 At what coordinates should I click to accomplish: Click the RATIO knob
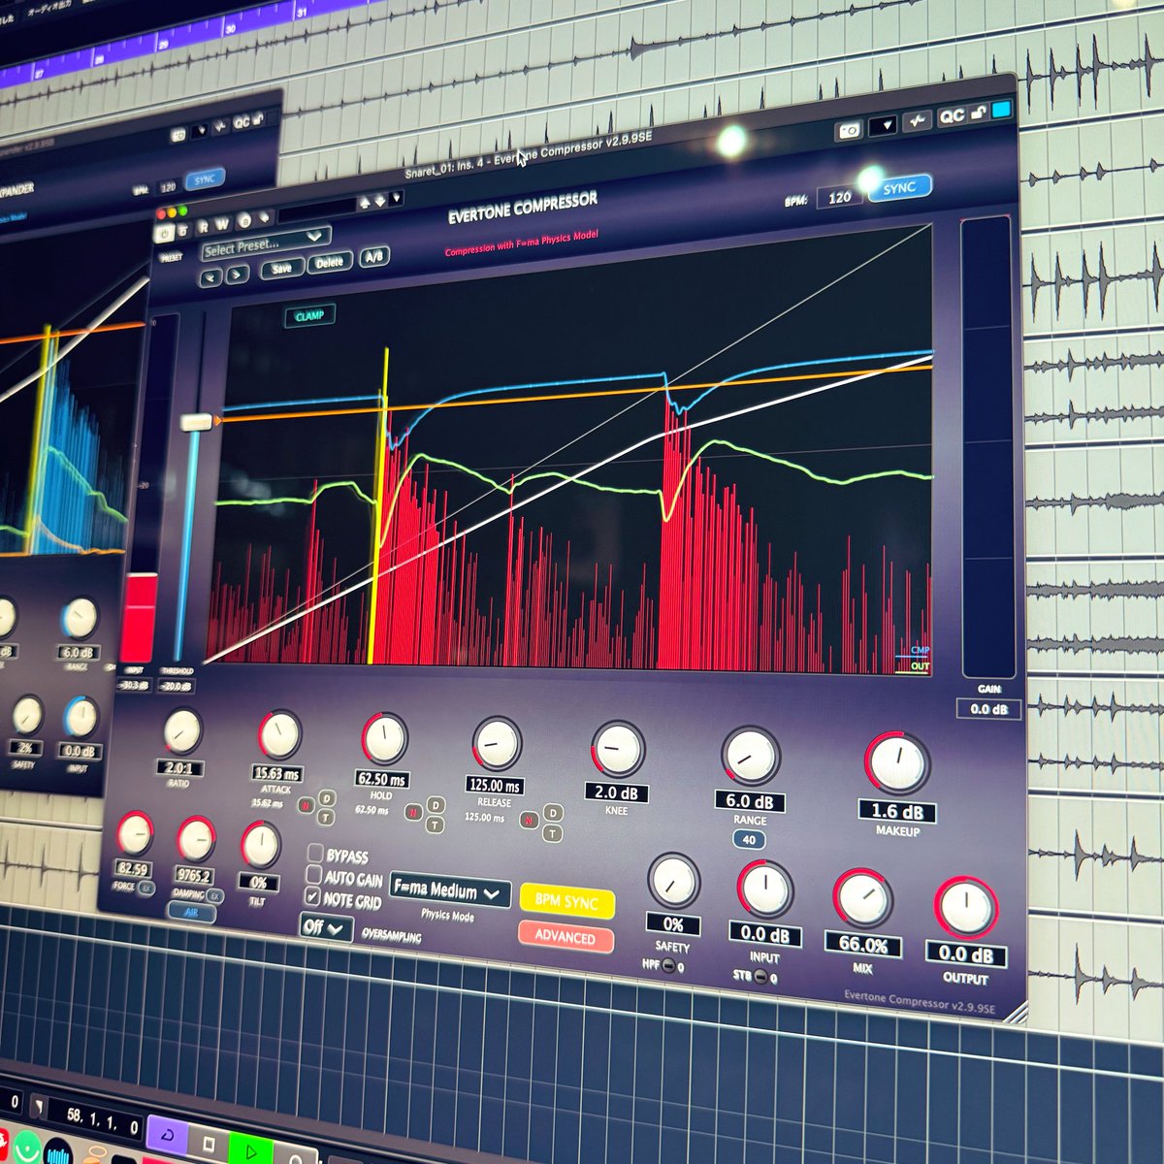click(181, 732)
